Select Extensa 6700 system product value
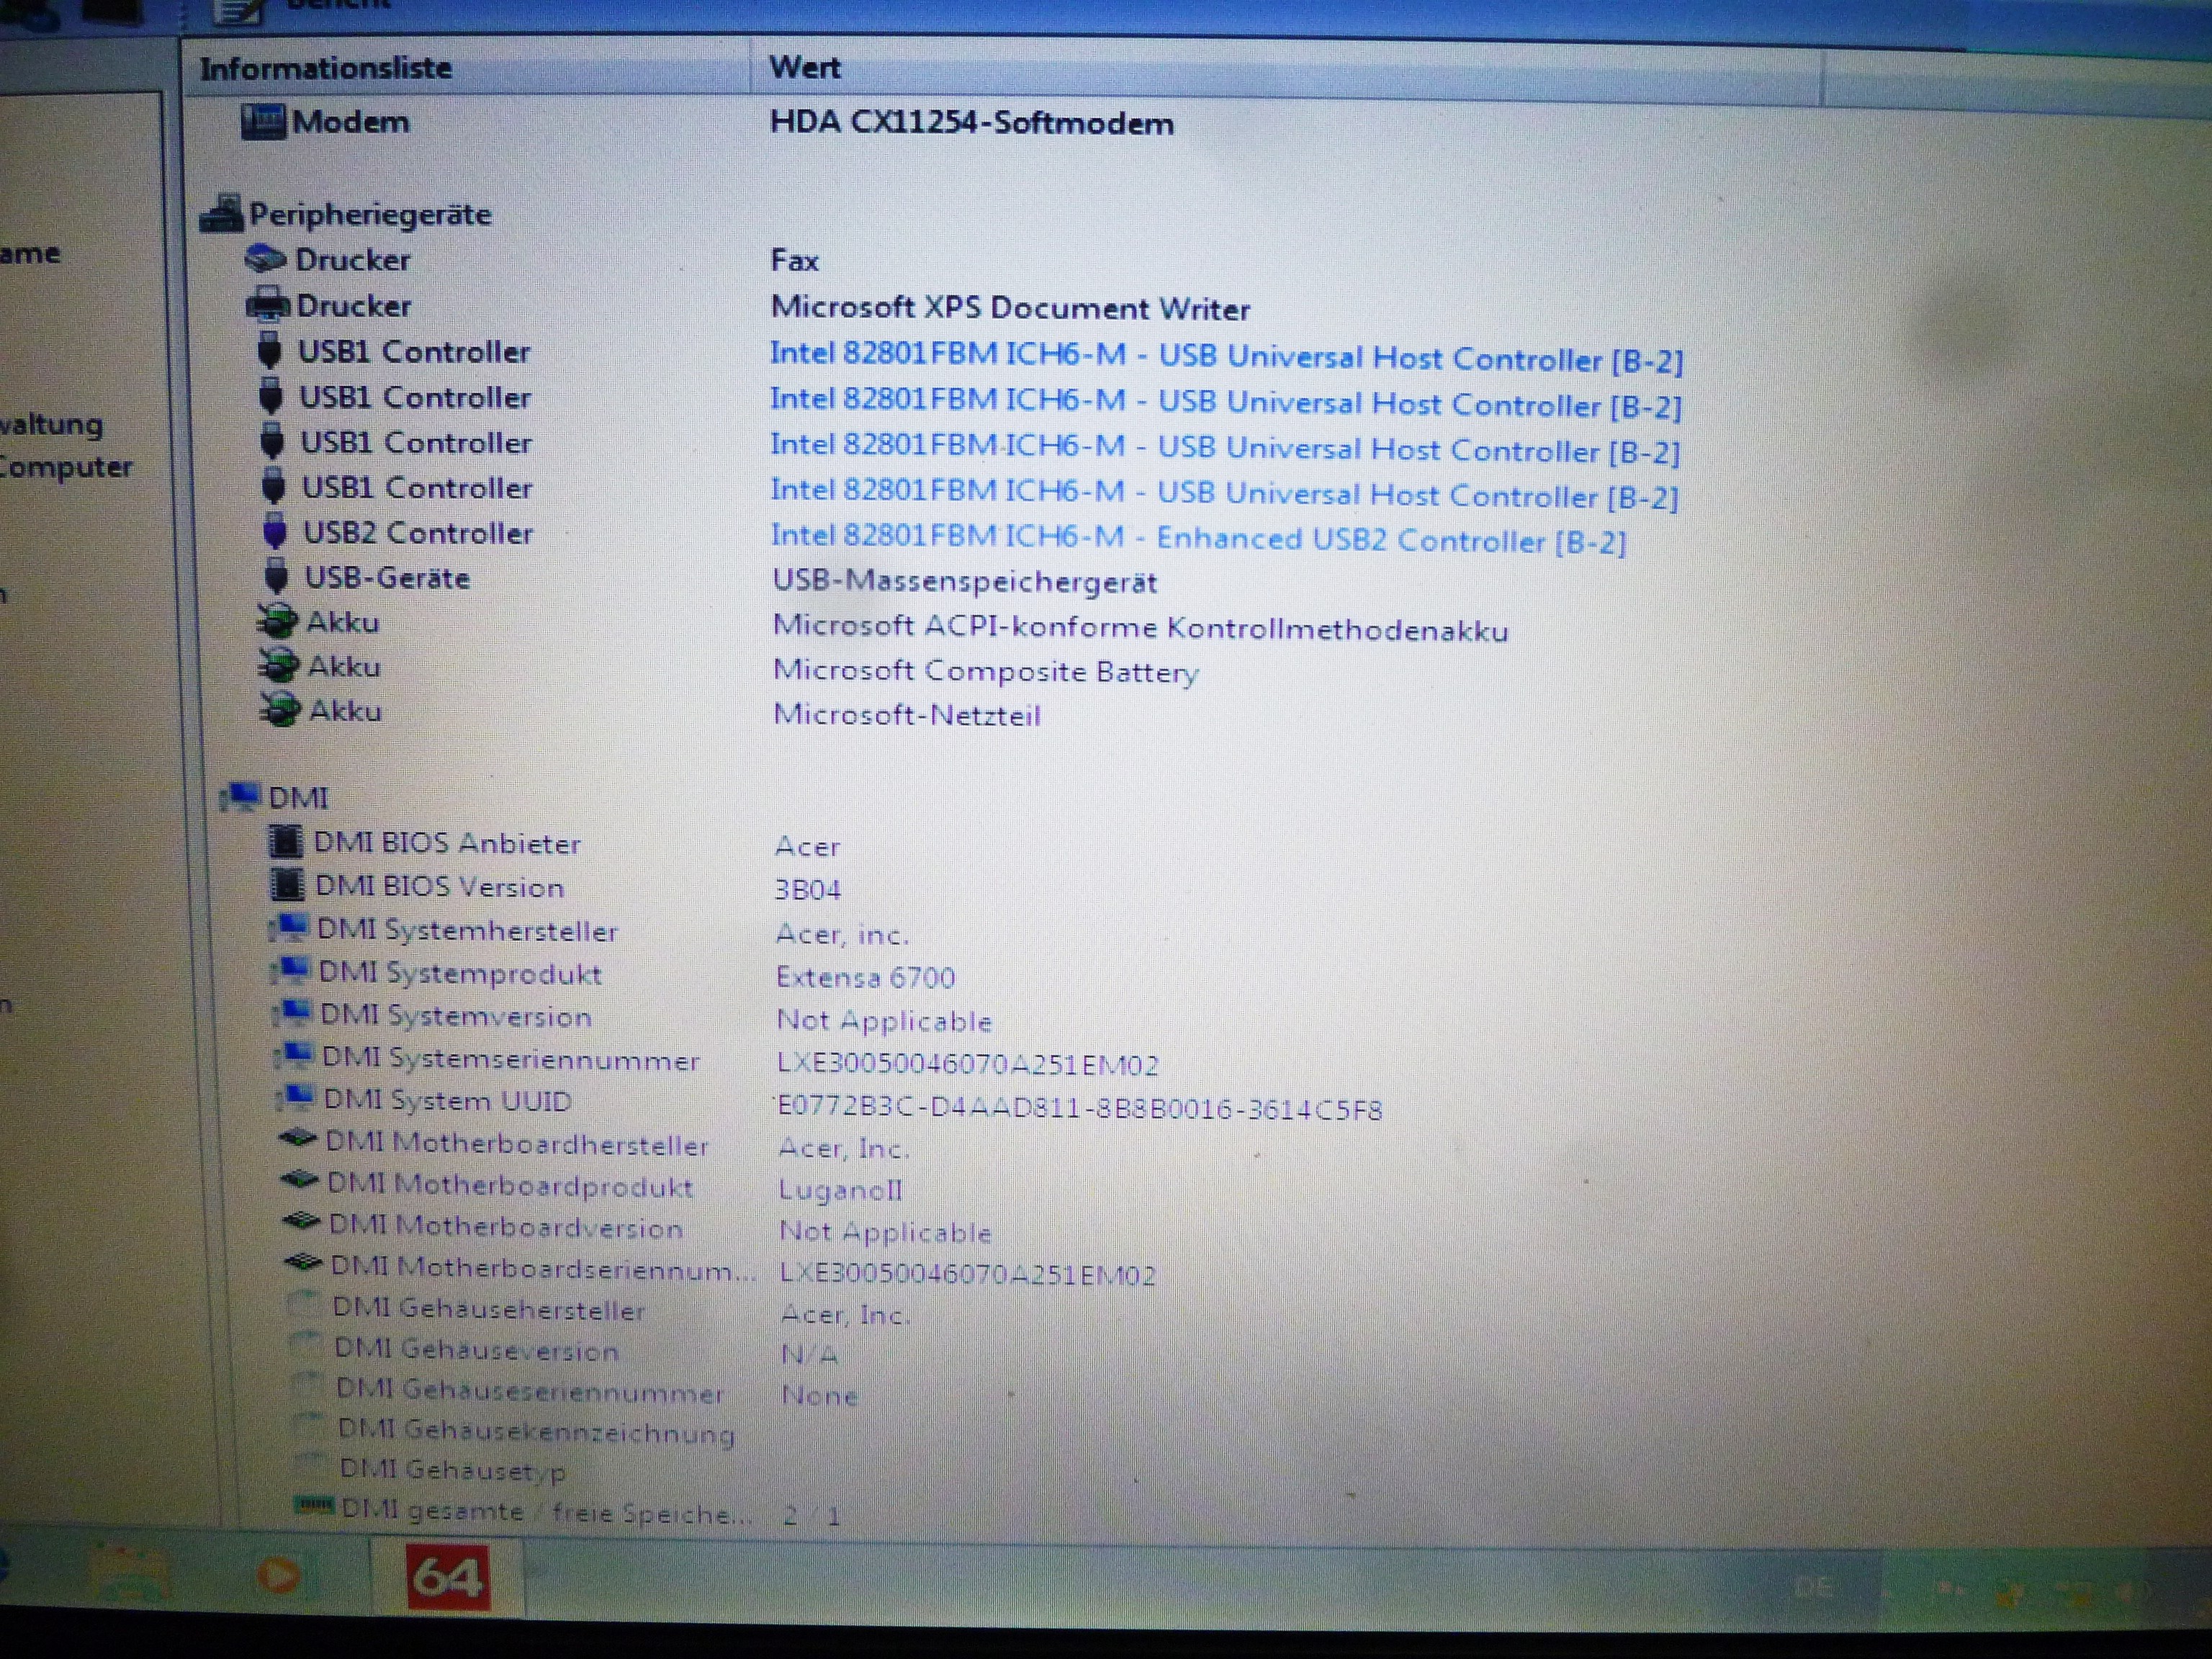Viewport: 2212px width, 1659px height. pos(866,977)
